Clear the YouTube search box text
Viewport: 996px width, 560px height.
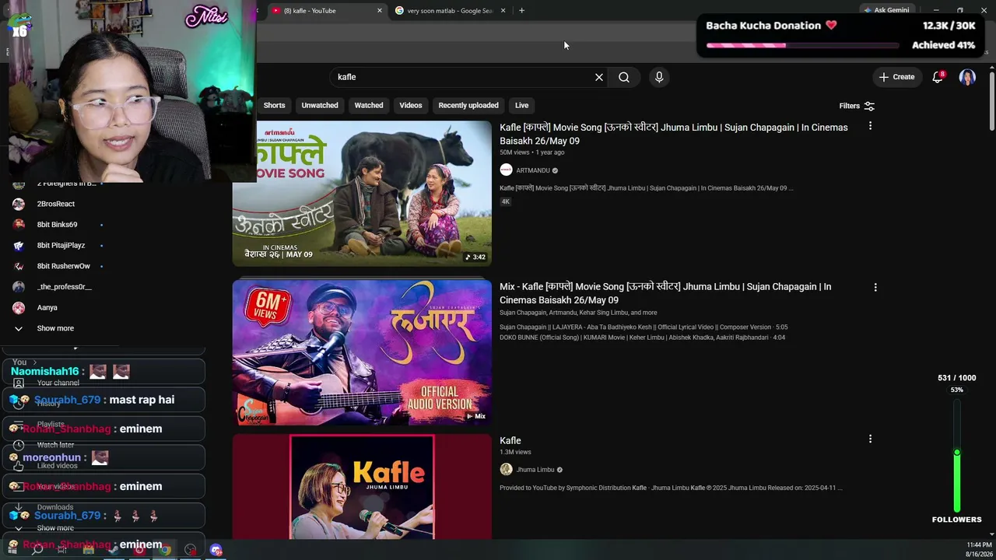pyautogui.click(x=599, y=77)
